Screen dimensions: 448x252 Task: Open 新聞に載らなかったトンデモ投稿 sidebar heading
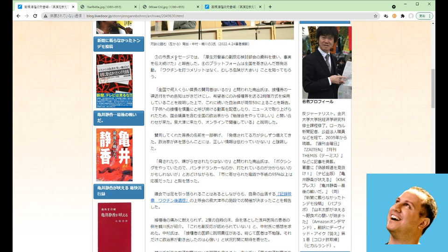coord(119,44)
